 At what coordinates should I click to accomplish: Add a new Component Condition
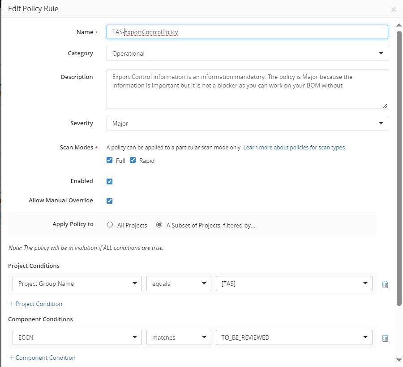pyautogui.click(x=43, y=358)
